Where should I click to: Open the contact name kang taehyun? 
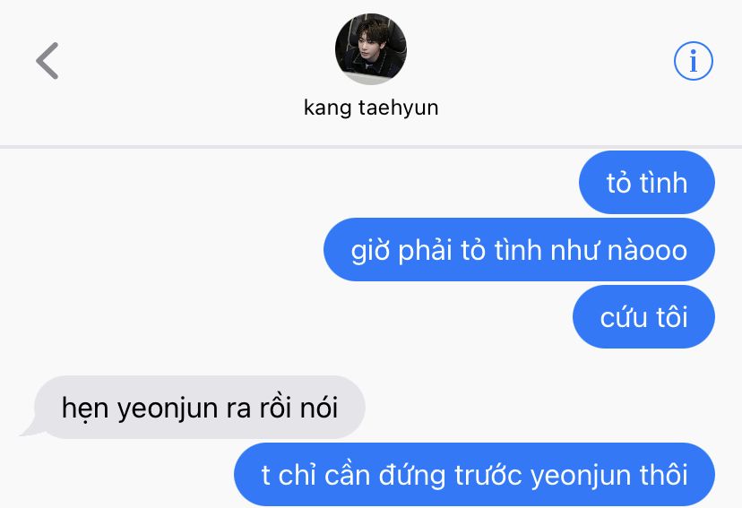(371, 108)
